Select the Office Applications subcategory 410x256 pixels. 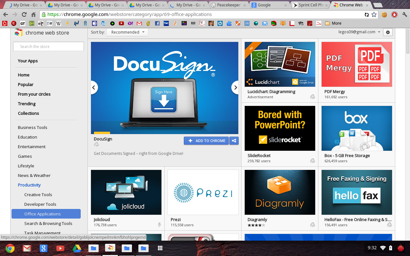[46, 214]
